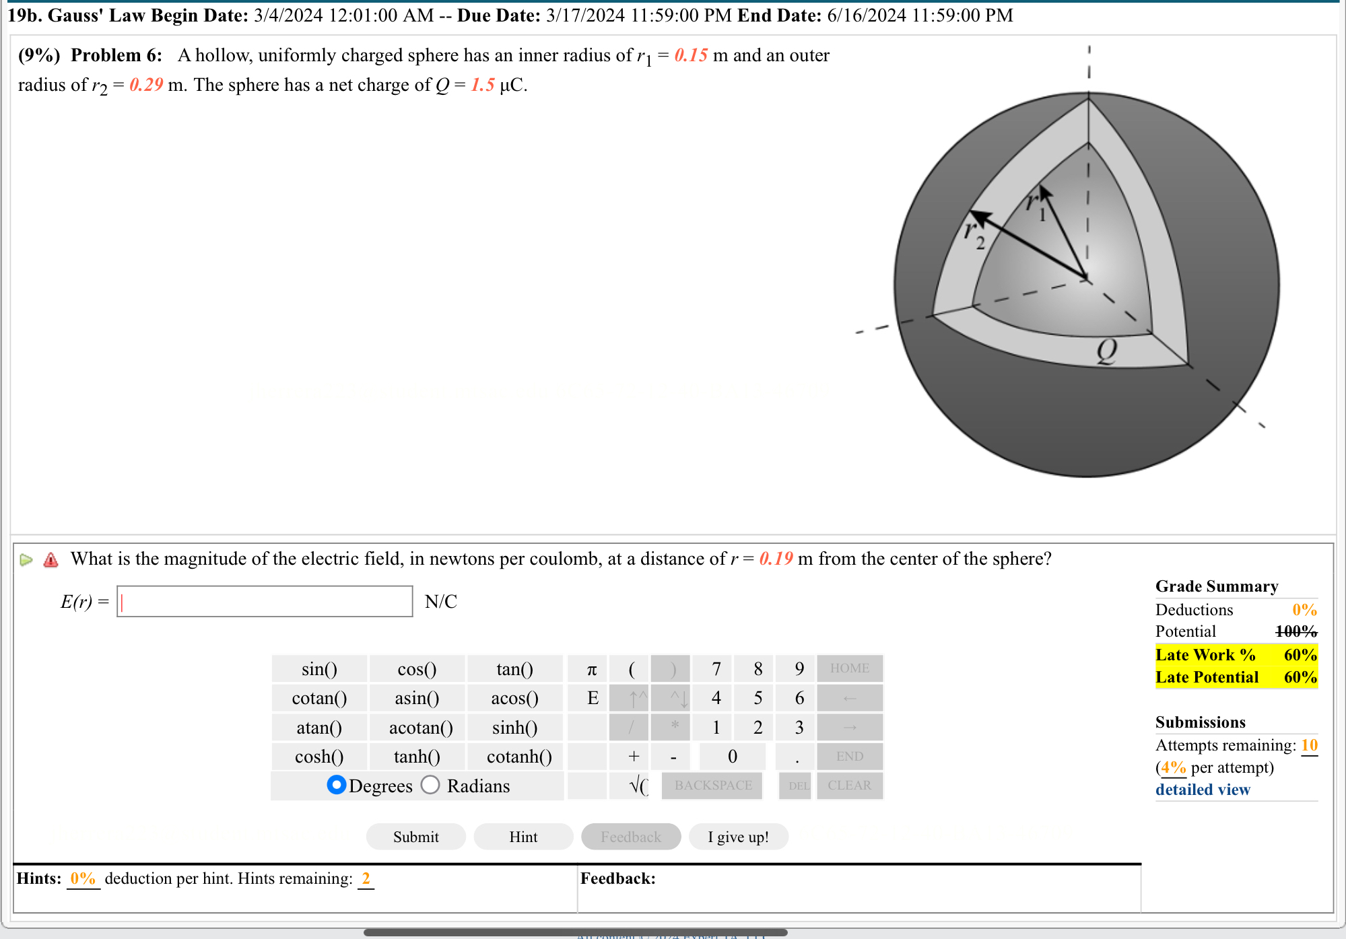This screenshot has width=1346, height=939.
Task: Click the I give up! button
Action: tap(738, 836)
